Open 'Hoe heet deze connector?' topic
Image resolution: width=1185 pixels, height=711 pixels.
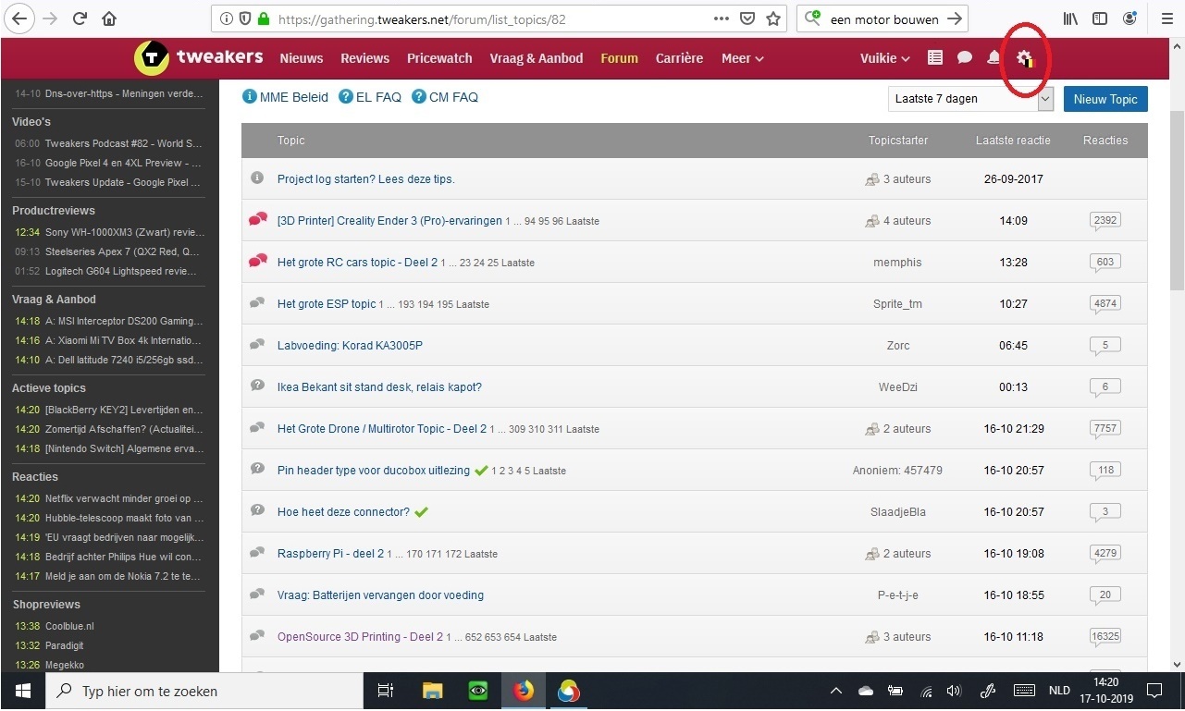[x=343, y=512]
